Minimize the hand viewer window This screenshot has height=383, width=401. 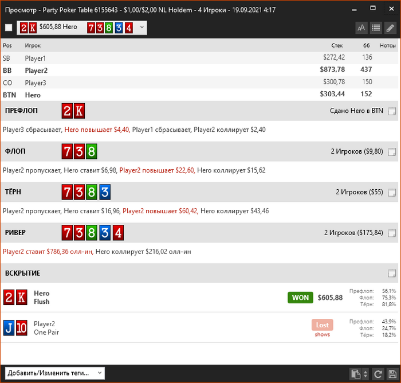coord(355,10)
